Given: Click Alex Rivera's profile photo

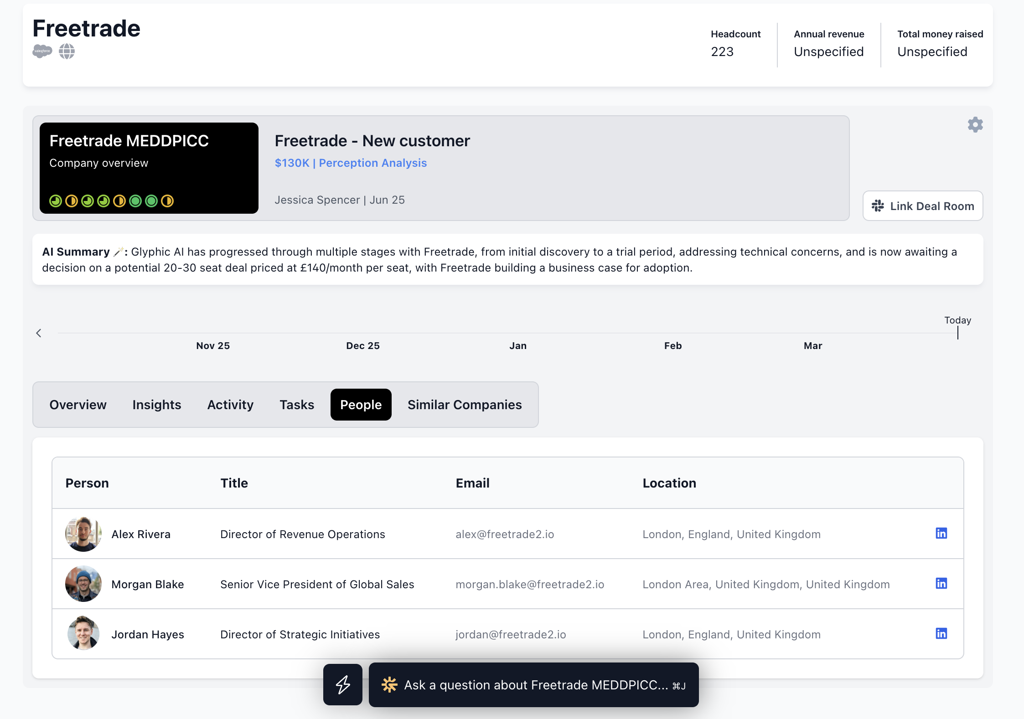Looking at the screenshot, I should (x=83, y=534).
